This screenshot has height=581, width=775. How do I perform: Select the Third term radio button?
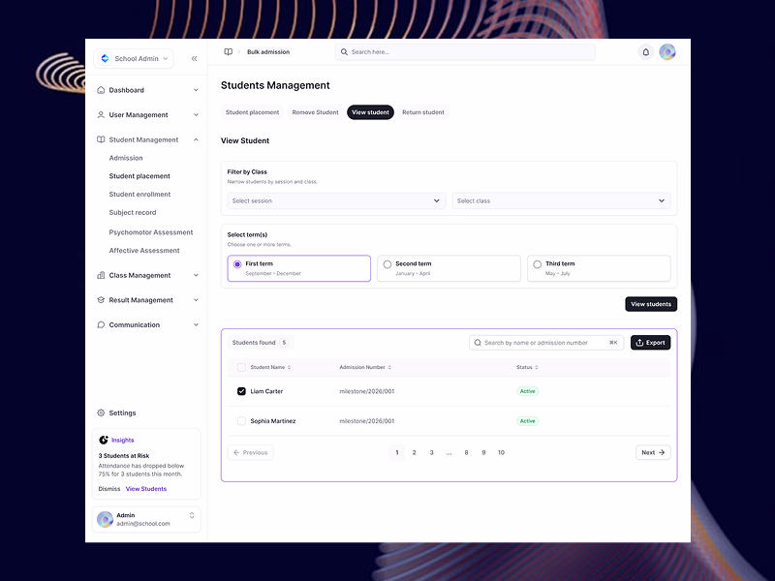click(538, 264)
